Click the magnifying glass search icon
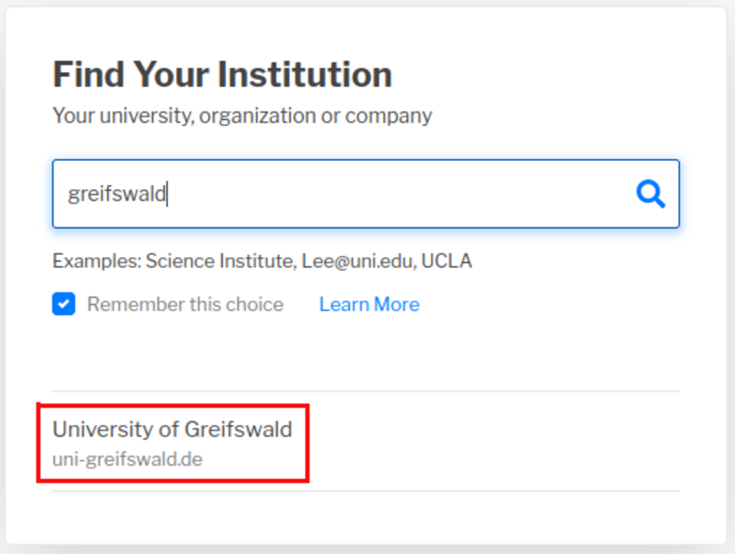This screenshot has width=735, height=554. (650, 195)
